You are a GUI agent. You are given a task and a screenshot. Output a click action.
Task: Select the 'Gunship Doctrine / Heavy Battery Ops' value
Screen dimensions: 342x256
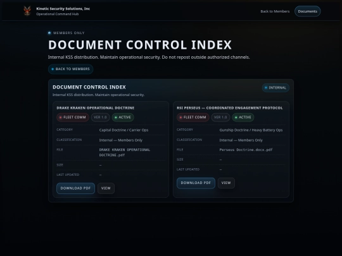[251, 130]
